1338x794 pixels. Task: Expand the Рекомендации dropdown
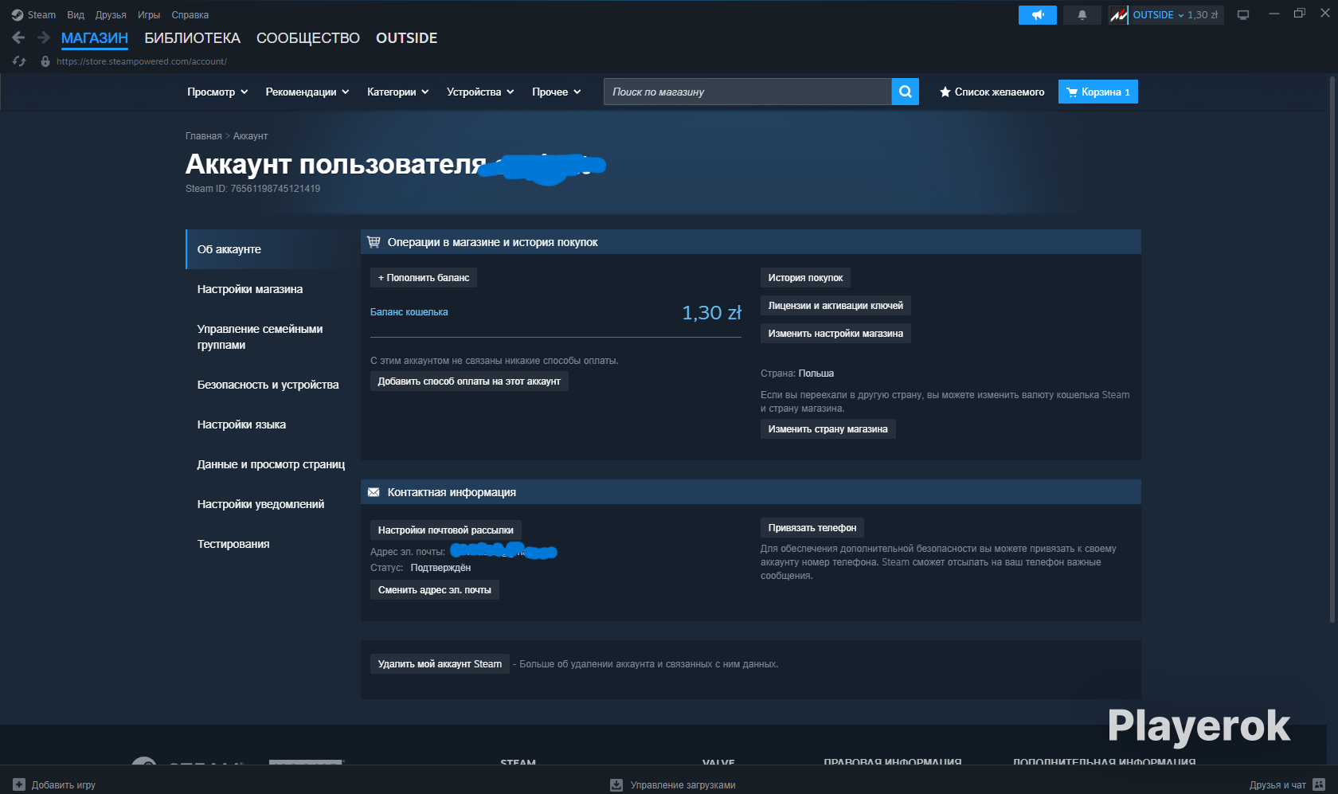click(307, 92)
